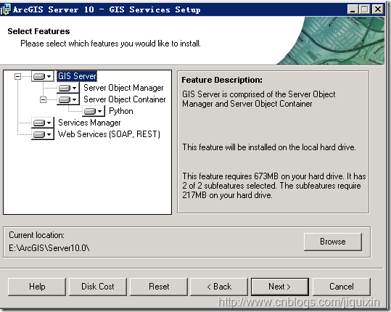Collapse the GIS Server tree node
Viewport: 391px width, 312px height.
point(17,76)
